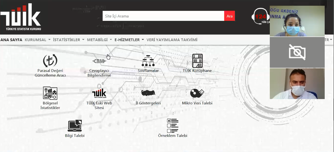Click the Mikro Veri Talebi text label

(197, 103)
